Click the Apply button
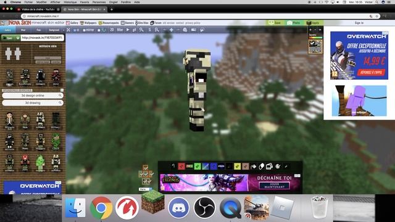 click(313, 23)
